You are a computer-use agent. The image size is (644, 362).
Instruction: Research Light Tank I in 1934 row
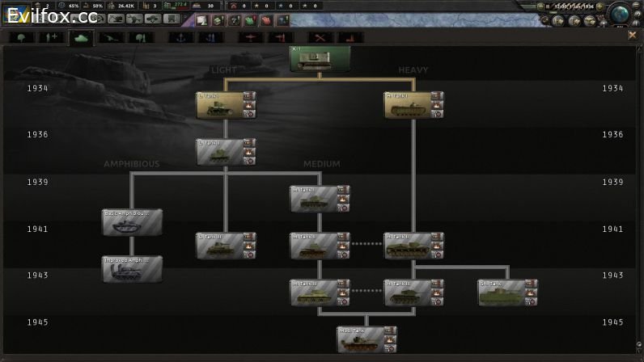click(x=218, y=105)
